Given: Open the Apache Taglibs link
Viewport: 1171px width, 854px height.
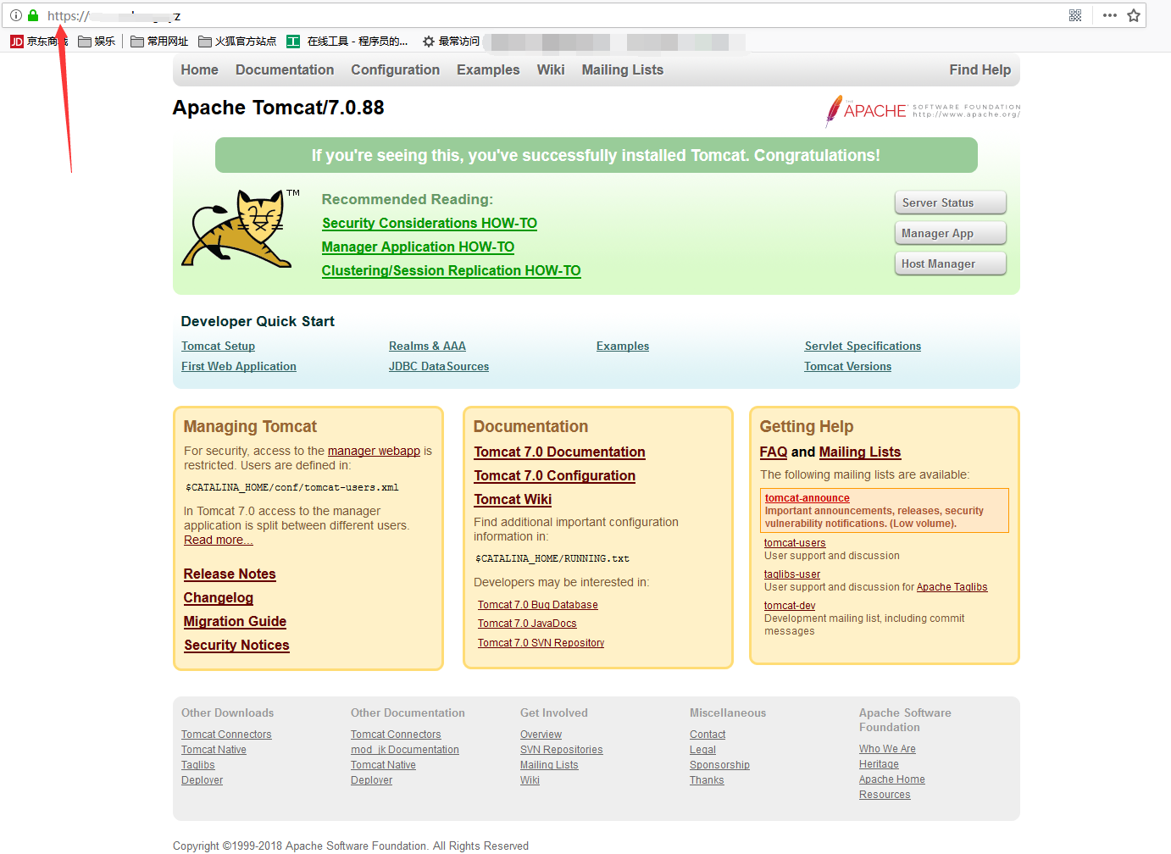Looking at the screenshot, I should (952, 587).
